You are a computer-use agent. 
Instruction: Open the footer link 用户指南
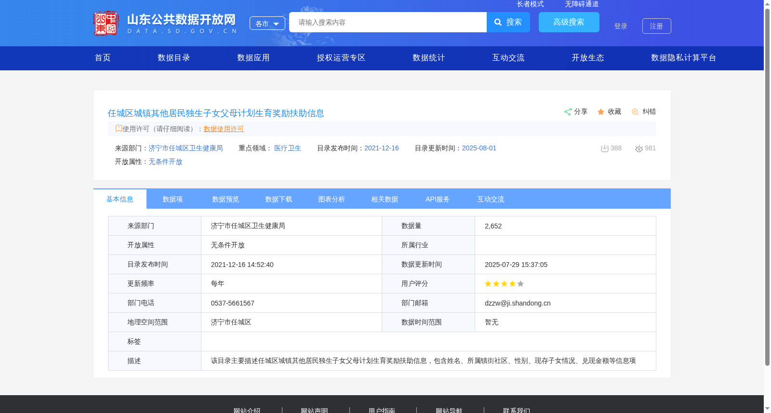(382, 410)
